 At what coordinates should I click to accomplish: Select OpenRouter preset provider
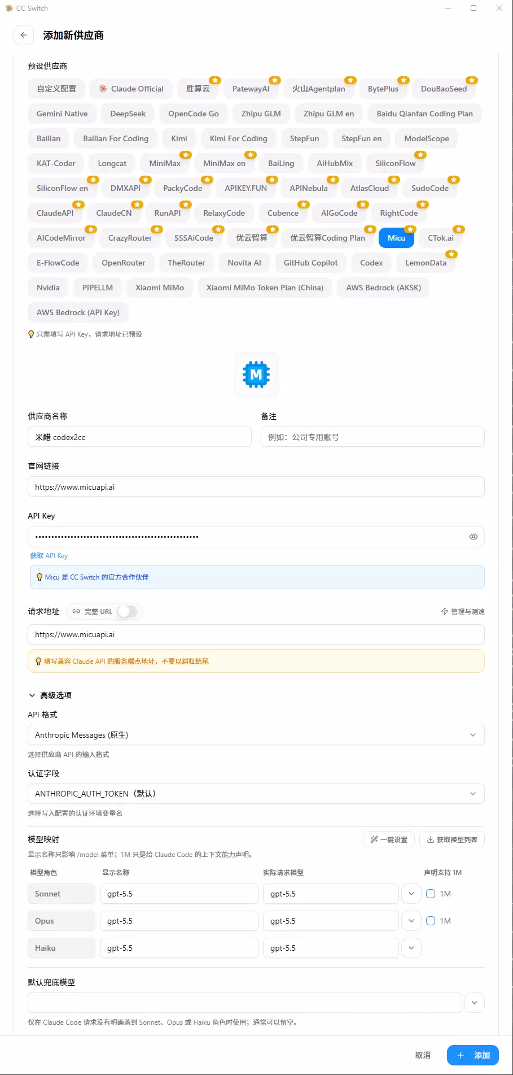pos(124,263)
